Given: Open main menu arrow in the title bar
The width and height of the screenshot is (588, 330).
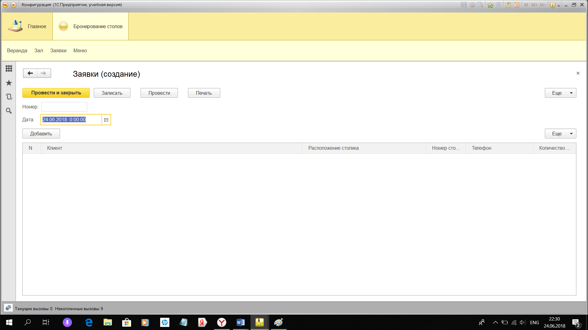Looking at the screenshot, I should click(x=13, y=5).
